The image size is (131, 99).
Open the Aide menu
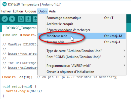click(x=52, y=11)
